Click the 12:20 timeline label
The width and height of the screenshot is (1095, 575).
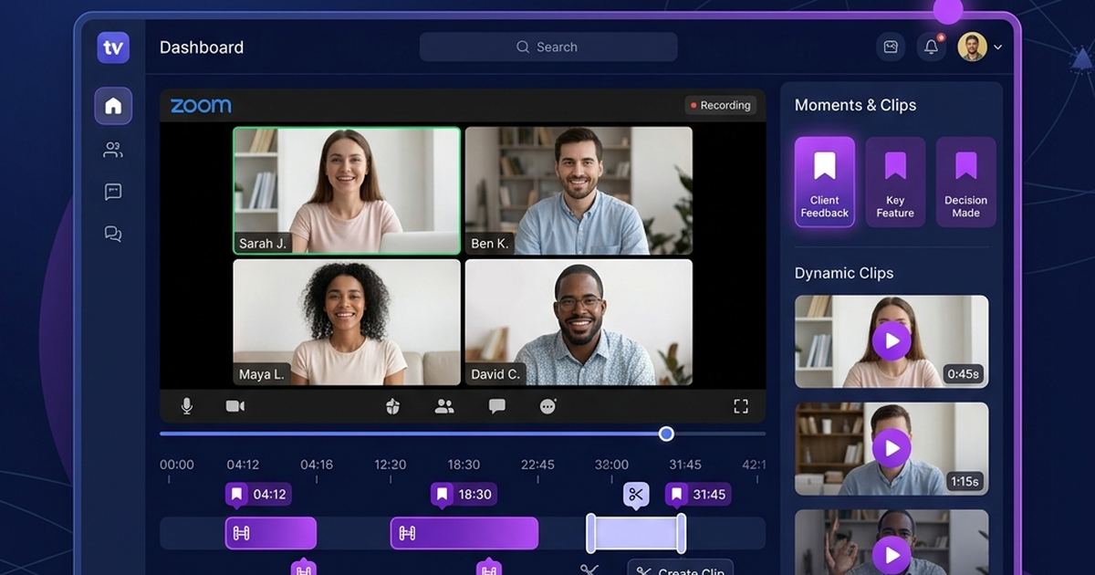pyautogui.click(x=390, y=465)
